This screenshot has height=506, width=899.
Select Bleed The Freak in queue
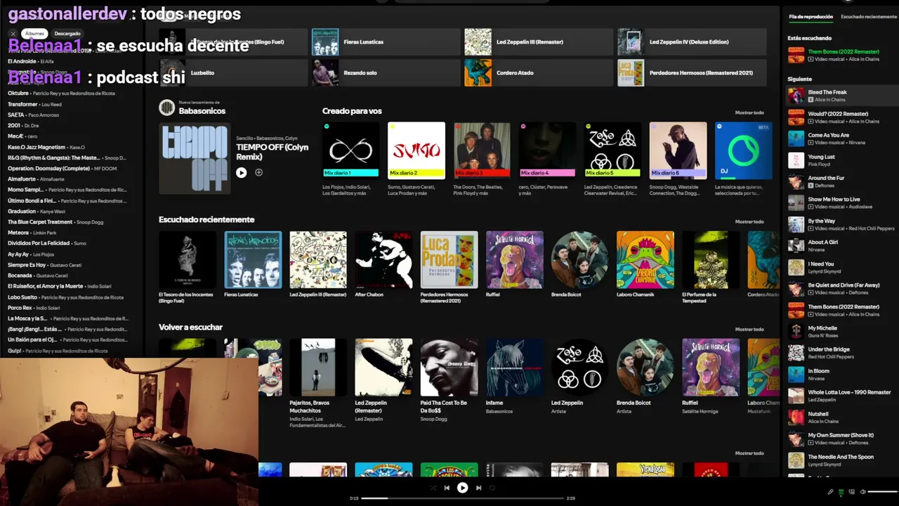(x=841, y=96)
